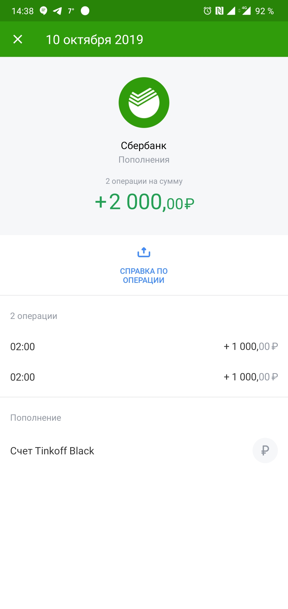Tap the share receipt upload icon

144,252
